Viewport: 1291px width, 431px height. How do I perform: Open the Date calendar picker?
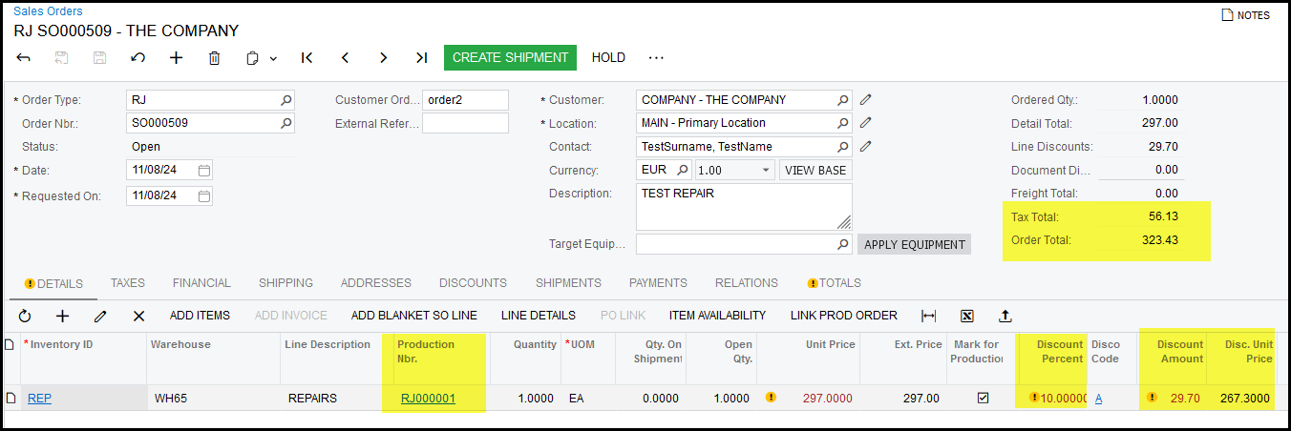(203, 170)
